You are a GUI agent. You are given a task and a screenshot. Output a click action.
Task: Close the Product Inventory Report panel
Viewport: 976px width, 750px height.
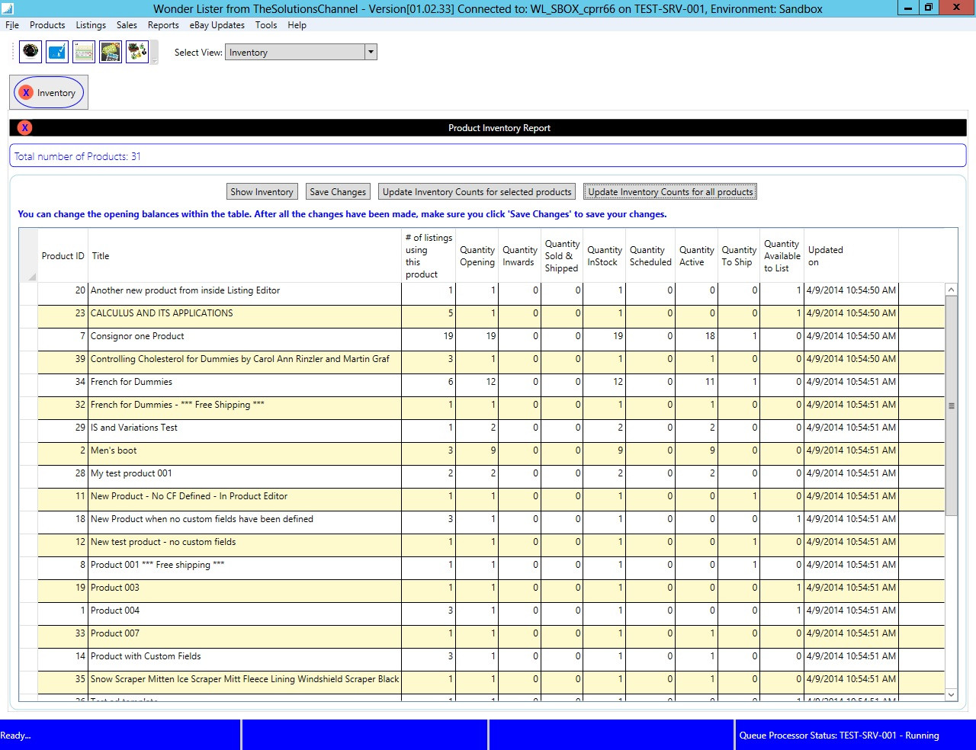(x=24, y=128)
